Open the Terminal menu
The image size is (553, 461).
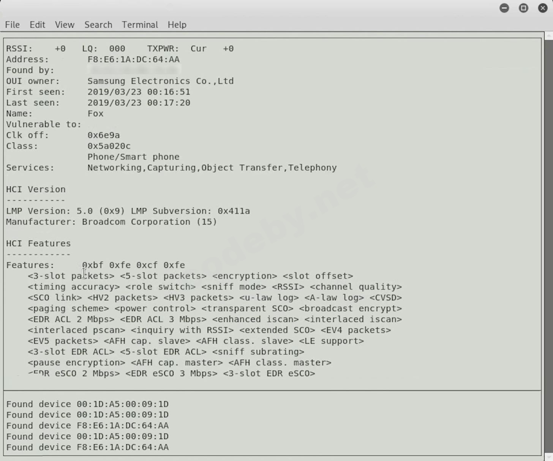click(x=140, y=24)
